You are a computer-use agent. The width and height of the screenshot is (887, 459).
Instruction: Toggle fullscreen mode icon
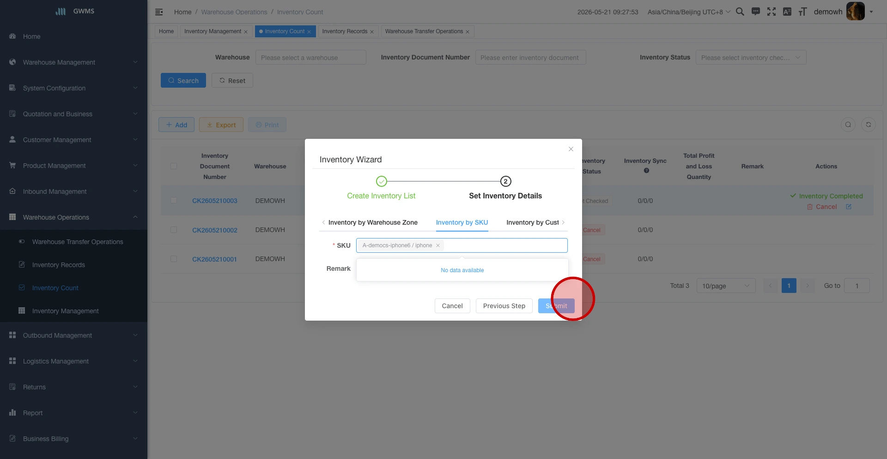point(772,12)
